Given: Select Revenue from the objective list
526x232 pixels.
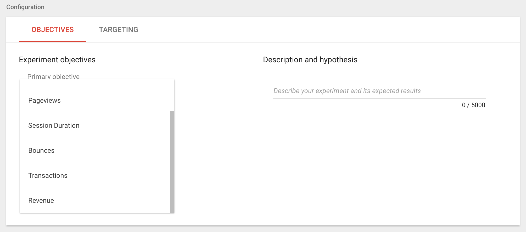Looking at the screenshot, I should coord(41,201).
